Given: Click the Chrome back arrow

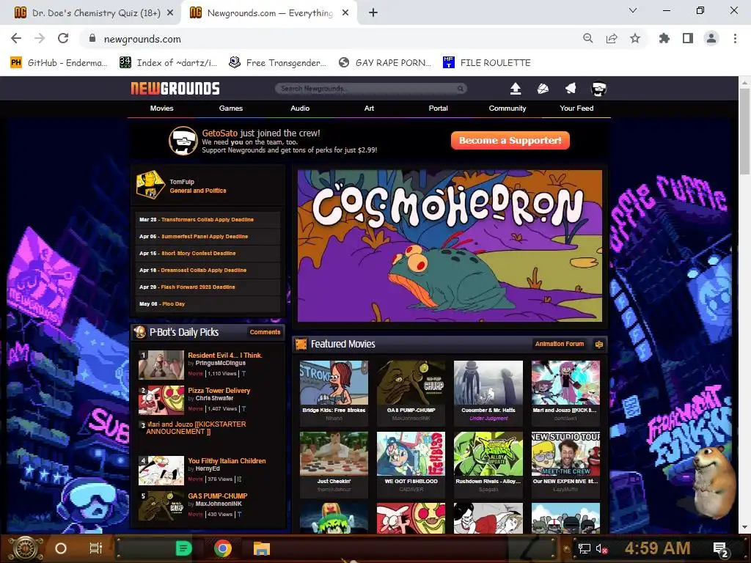Looking at the screenshot, I should tap(16, 38).
